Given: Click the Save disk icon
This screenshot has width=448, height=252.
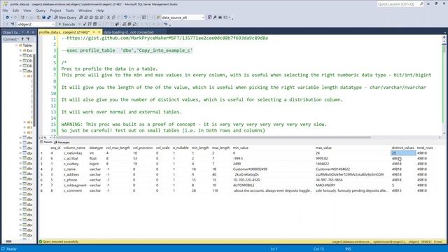Looking at the screenshot, I should [43, 17].
